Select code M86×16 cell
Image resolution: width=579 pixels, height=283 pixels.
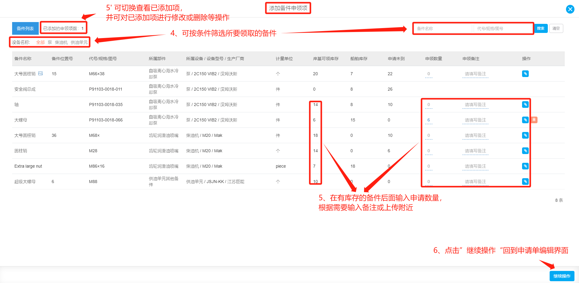point(97,166)
